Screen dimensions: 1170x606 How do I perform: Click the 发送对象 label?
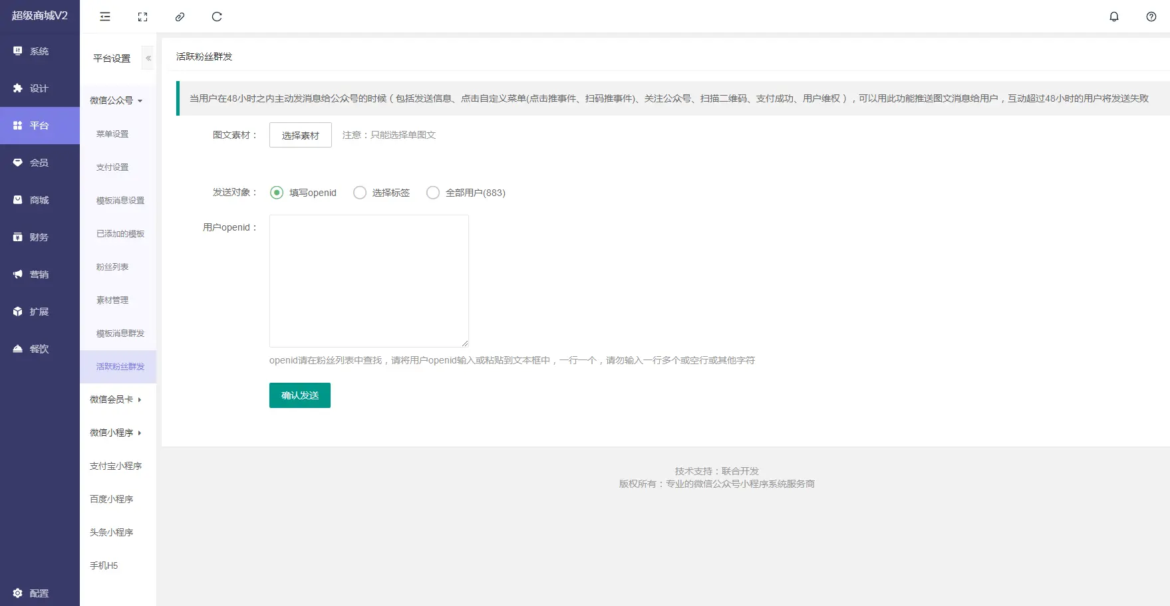[235, 192]
